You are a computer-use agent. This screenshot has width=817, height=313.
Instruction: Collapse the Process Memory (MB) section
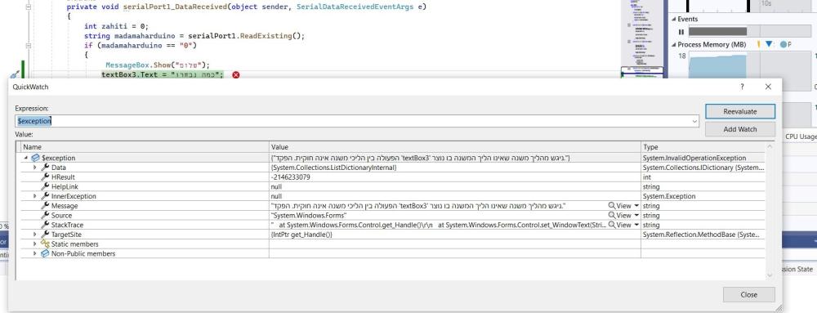[x=674, y=45]
